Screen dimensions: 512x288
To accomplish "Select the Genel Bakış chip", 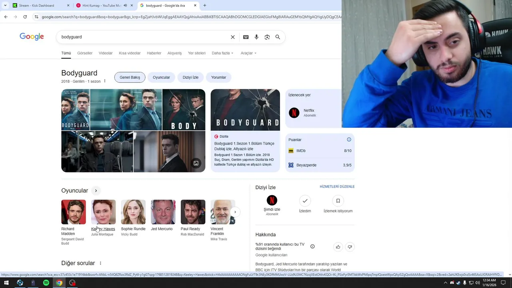I will pyautogui.click(x=130, y=77).
